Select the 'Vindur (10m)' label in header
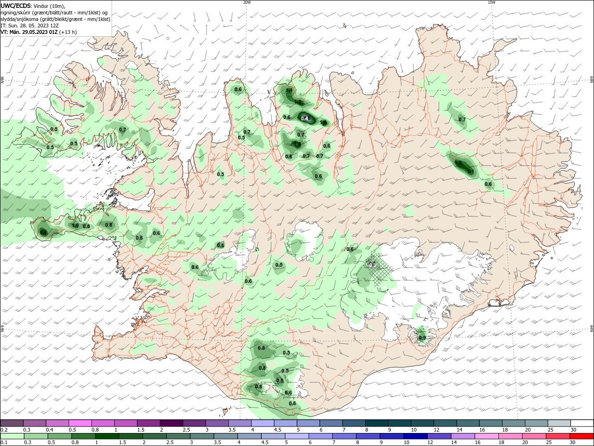This screenshot has height=446, width=594. [50, 6]
